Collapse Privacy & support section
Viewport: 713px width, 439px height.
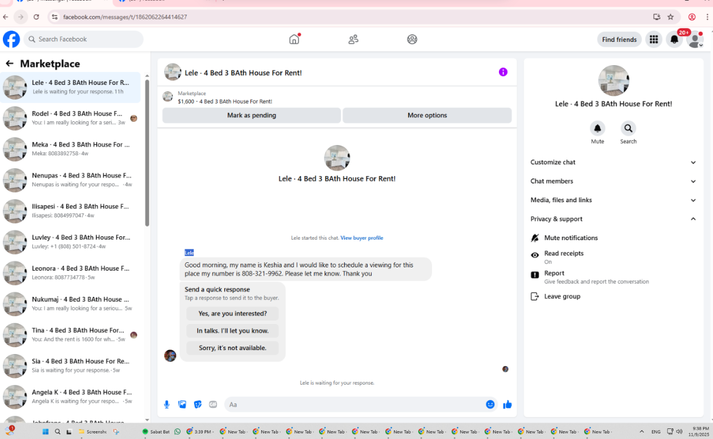[613, 219]
